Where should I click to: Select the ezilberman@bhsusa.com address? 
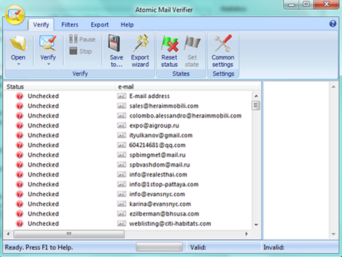(x=164, y=214)
